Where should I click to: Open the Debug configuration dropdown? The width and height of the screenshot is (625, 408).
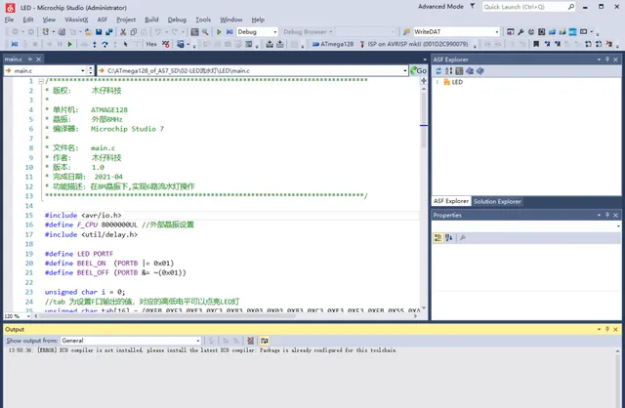pyautogui.click(x=275, y=32)
